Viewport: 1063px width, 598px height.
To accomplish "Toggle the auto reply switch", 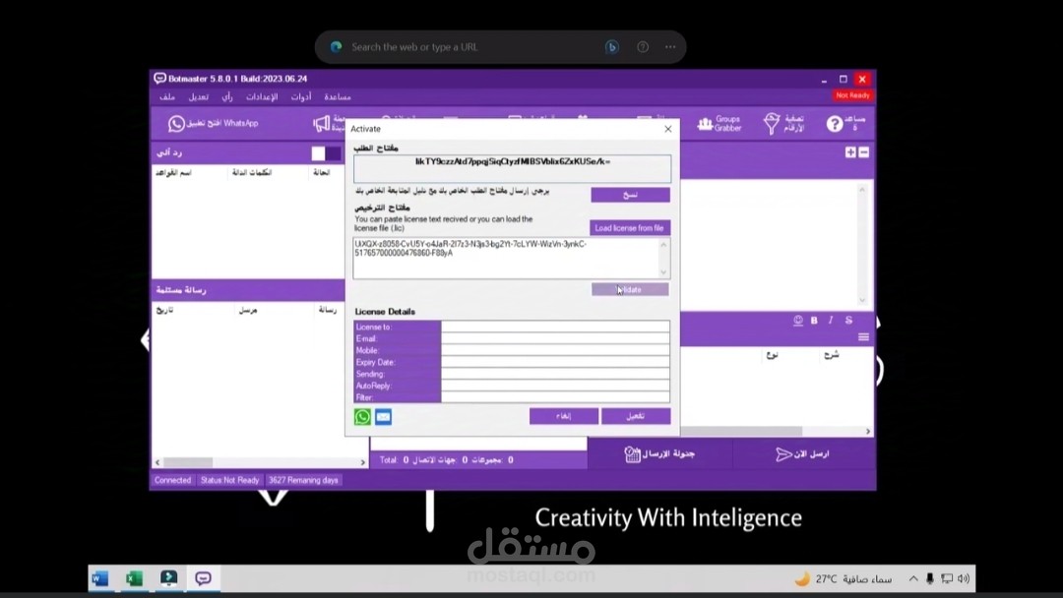I will [x=326, y=153].
